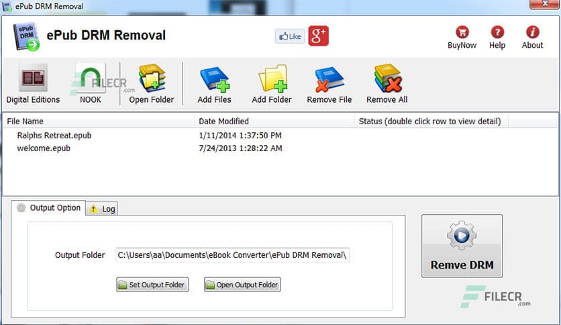Click date 7/24/2013 1:28:22 AM cell
The height and width of the screenshot is (325, 561).
click(x=240, y=148)
